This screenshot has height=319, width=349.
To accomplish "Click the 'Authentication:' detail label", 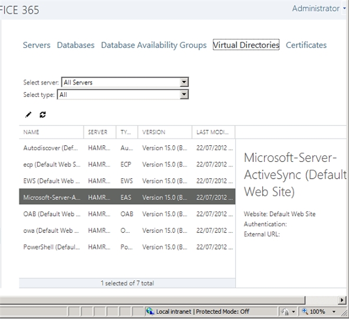I will point(265,224).
